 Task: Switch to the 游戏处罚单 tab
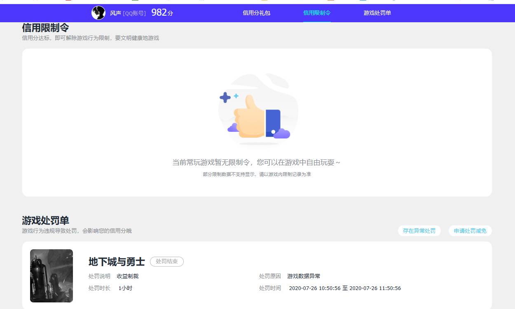(376, 13)
